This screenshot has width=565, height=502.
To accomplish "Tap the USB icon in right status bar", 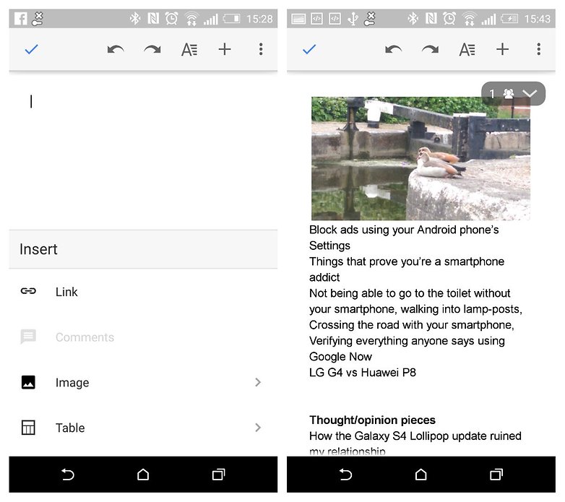I will coord(353,19).
